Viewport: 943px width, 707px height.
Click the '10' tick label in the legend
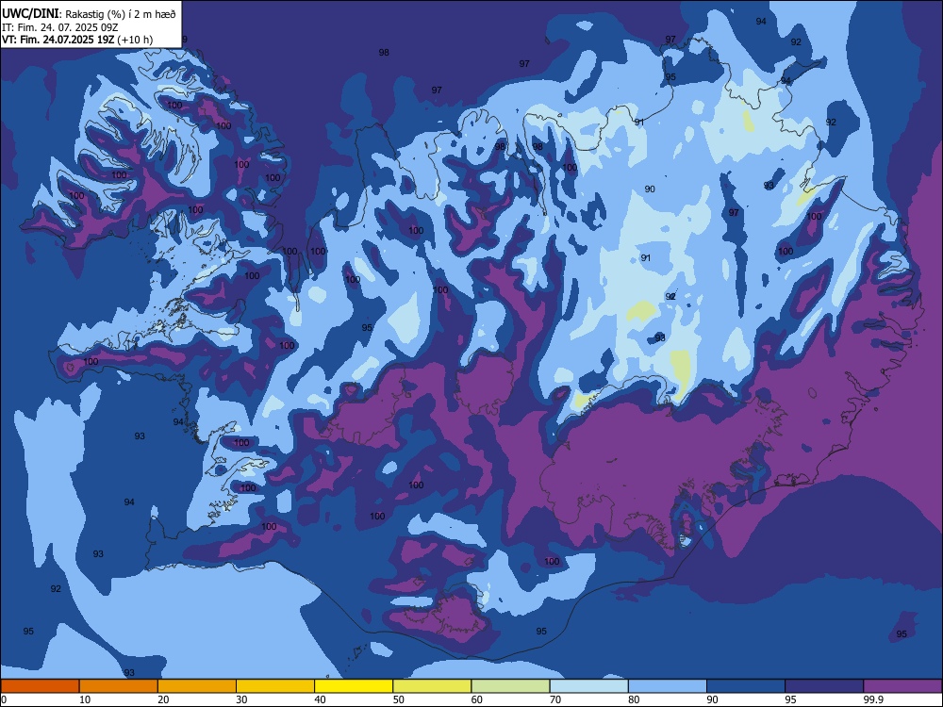85,699
